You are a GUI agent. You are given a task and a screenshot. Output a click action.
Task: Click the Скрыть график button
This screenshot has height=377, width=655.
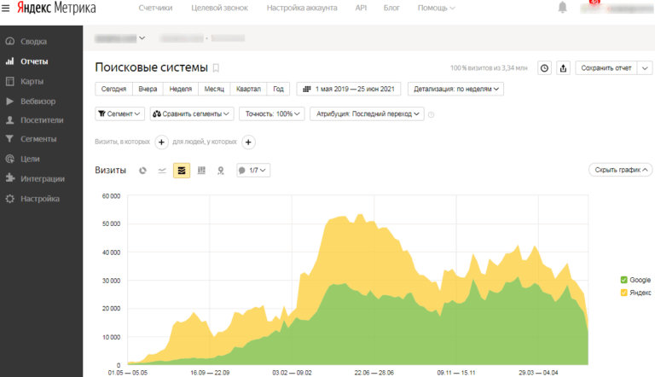pos(621,170)
